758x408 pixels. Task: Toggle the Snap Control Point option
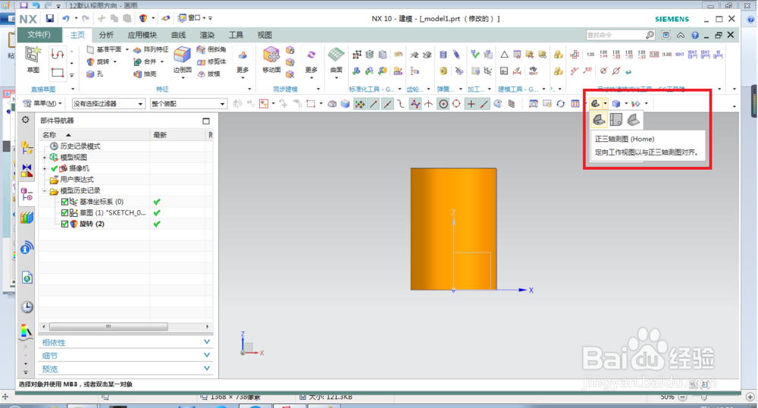401,103
